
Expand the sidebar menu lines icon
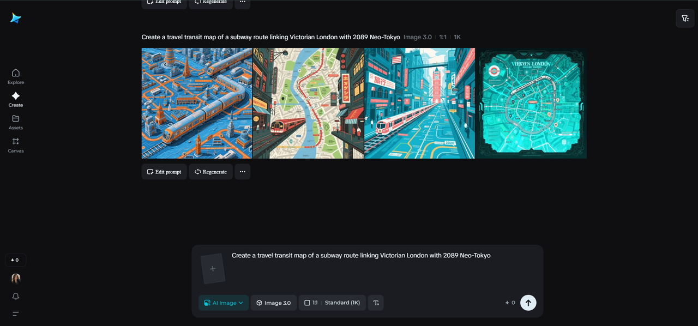click(x=16, y=313)
